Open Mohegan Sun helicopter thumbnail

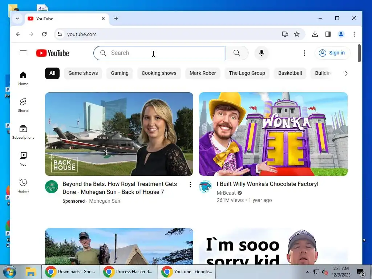pos(119,134)
